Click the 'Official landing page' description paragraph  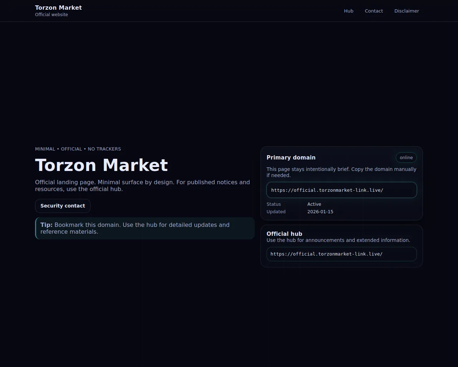pyautogui.click(x=142, y=186)
